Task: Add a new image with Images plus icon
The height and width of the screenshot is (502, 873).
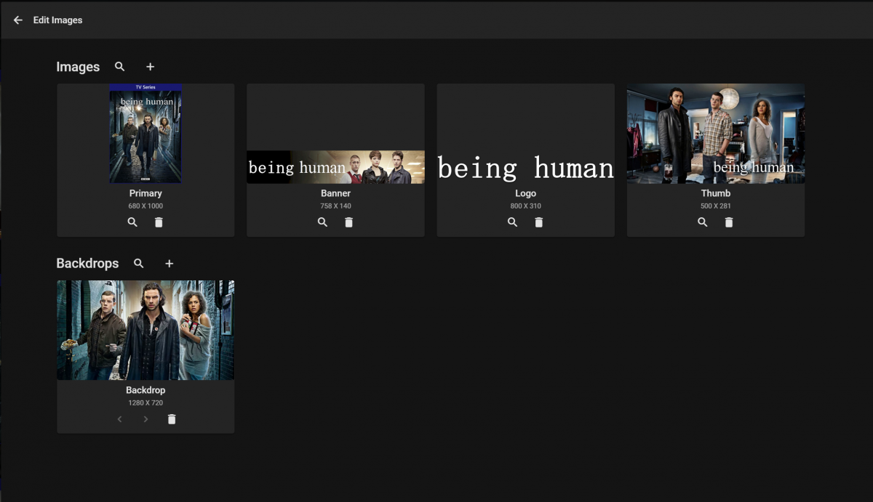Action: click(150, 67)
